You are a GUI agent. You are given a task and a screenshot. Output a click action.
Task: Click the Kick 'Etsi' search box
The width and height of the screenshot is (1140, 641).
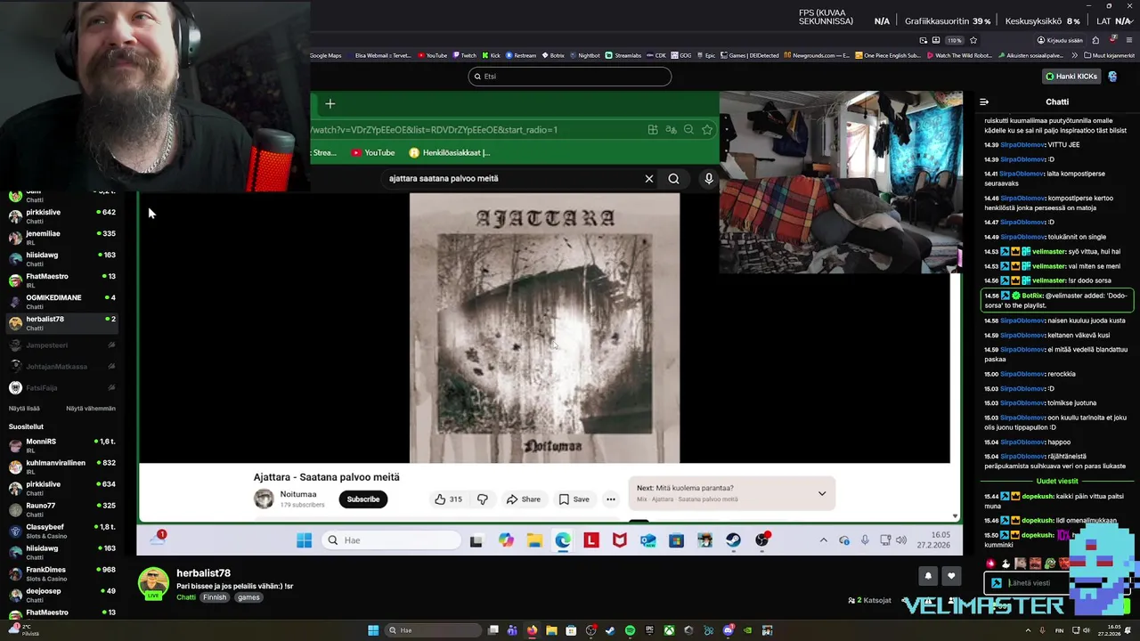(x=570, y=77)
